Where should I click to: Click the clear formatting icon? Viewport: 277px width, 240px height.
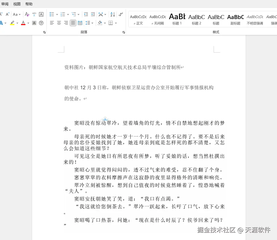[27, 14]
